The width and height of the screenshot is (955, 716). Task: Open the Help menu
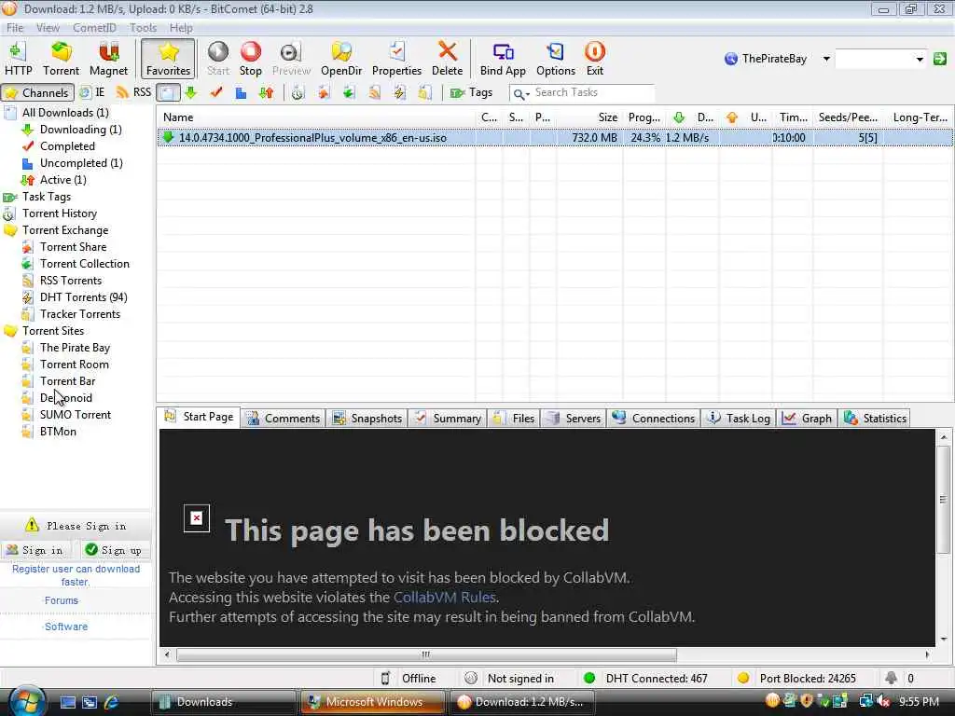click(181, 27)
